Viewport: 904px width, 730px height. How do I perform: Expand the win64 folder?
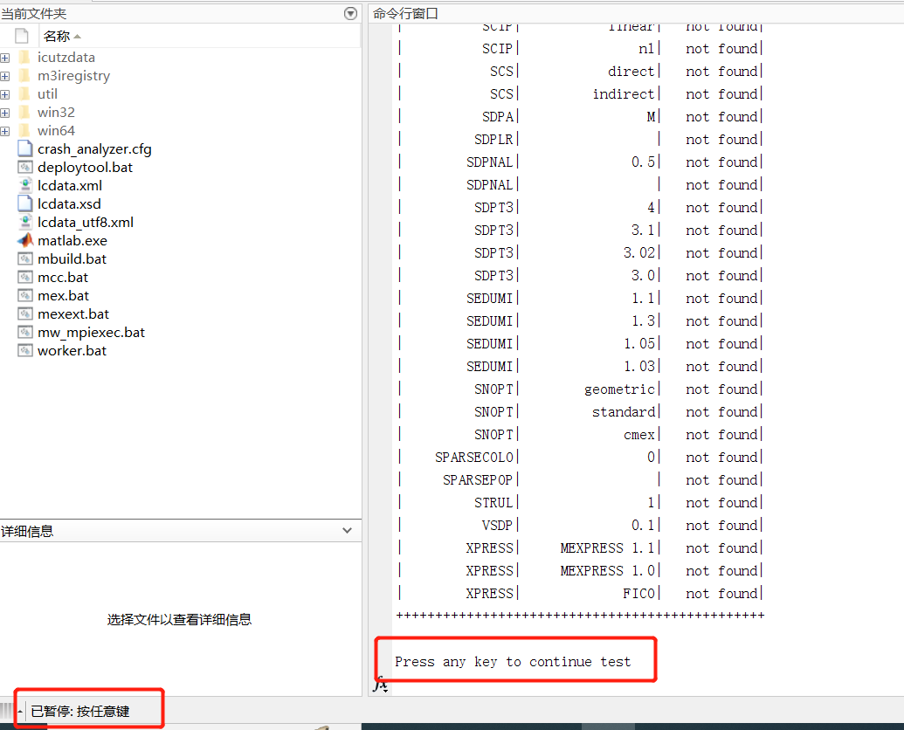coord(6,130)
